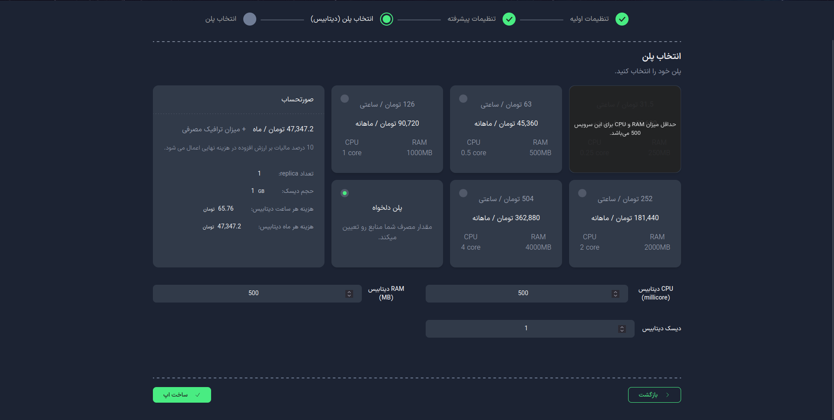The image size is (834, 420).
Task: Click the 181,440 تومان / ماهانه price
Action: (625, 218)
